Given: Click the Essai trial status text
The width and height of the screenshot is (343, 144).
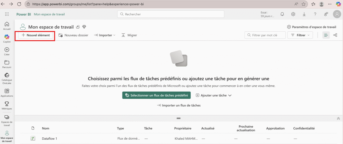Looking at the screenshot, I should coord(267,14).
